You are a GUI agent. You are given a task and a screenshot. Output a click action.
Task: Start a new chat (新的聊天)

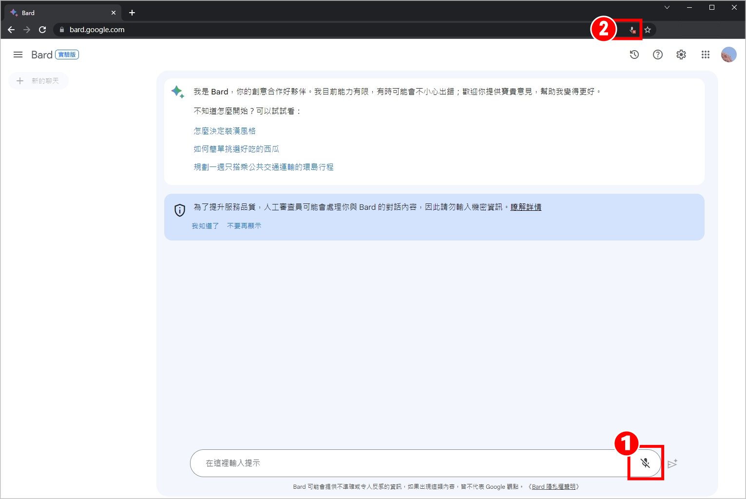click(x=38, y=81)
